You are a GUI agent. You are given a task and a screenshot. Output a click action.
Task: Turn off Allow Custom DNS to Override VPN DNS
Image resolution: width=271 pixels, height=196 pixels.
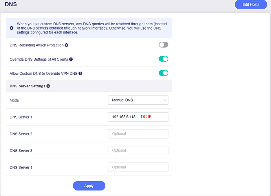(x=163, y=73)
